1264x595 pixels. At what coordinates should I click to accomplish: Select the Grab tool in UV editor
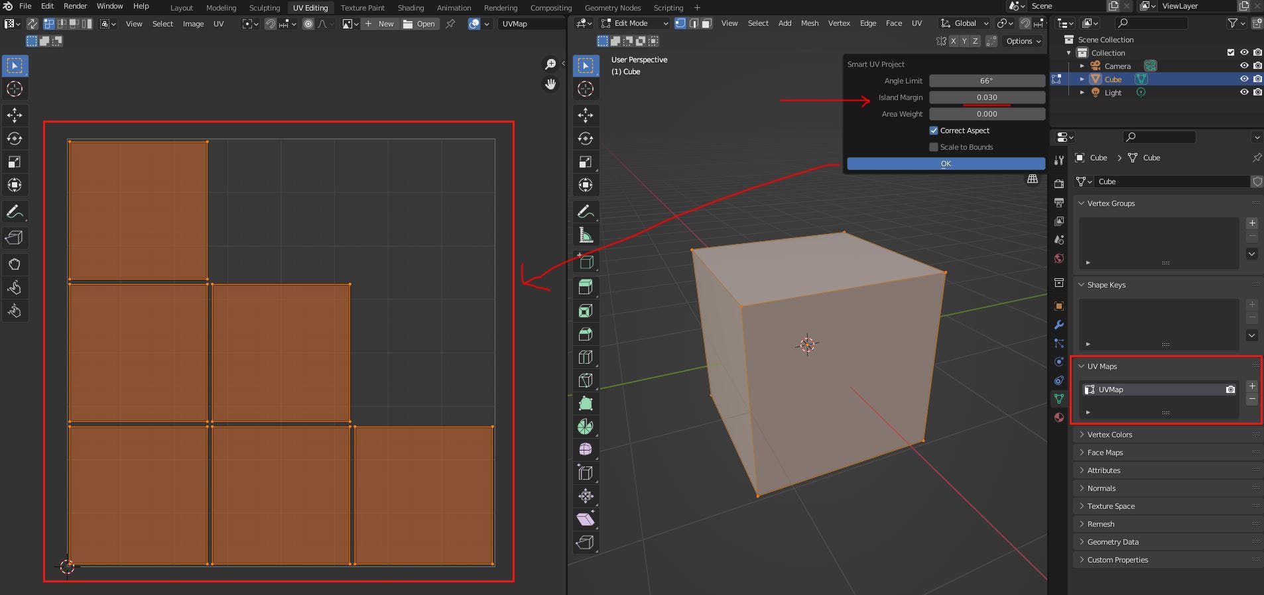pos(15,264)
